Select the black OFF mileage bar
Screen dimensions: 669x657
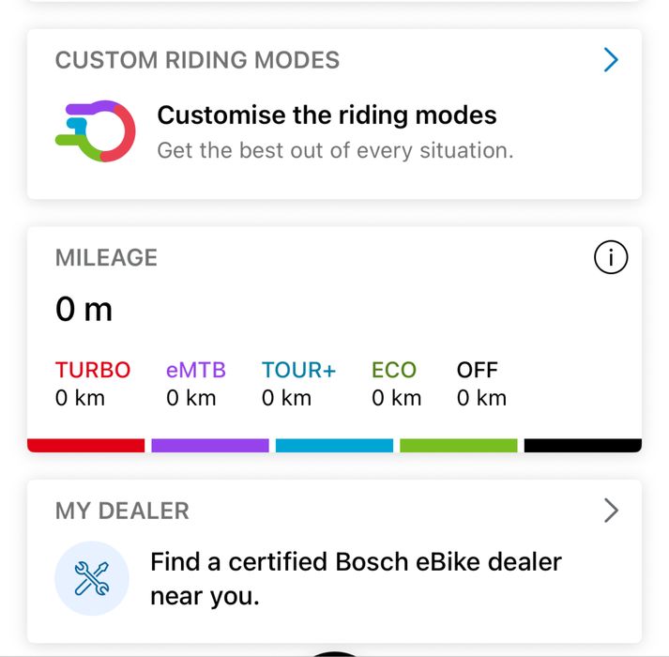click(583, 445)
